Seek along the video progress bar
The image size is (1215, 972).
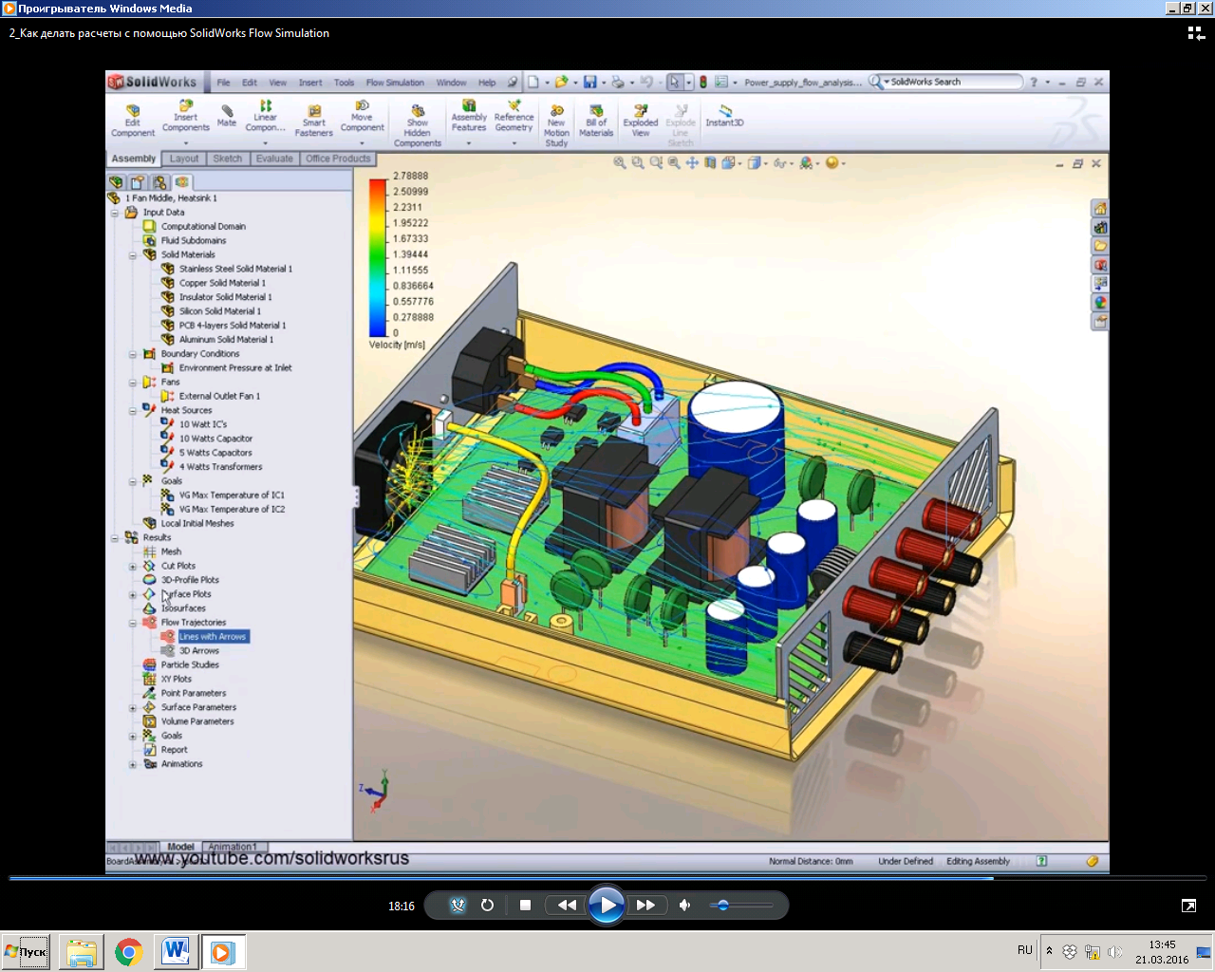[x=607, y=878]
